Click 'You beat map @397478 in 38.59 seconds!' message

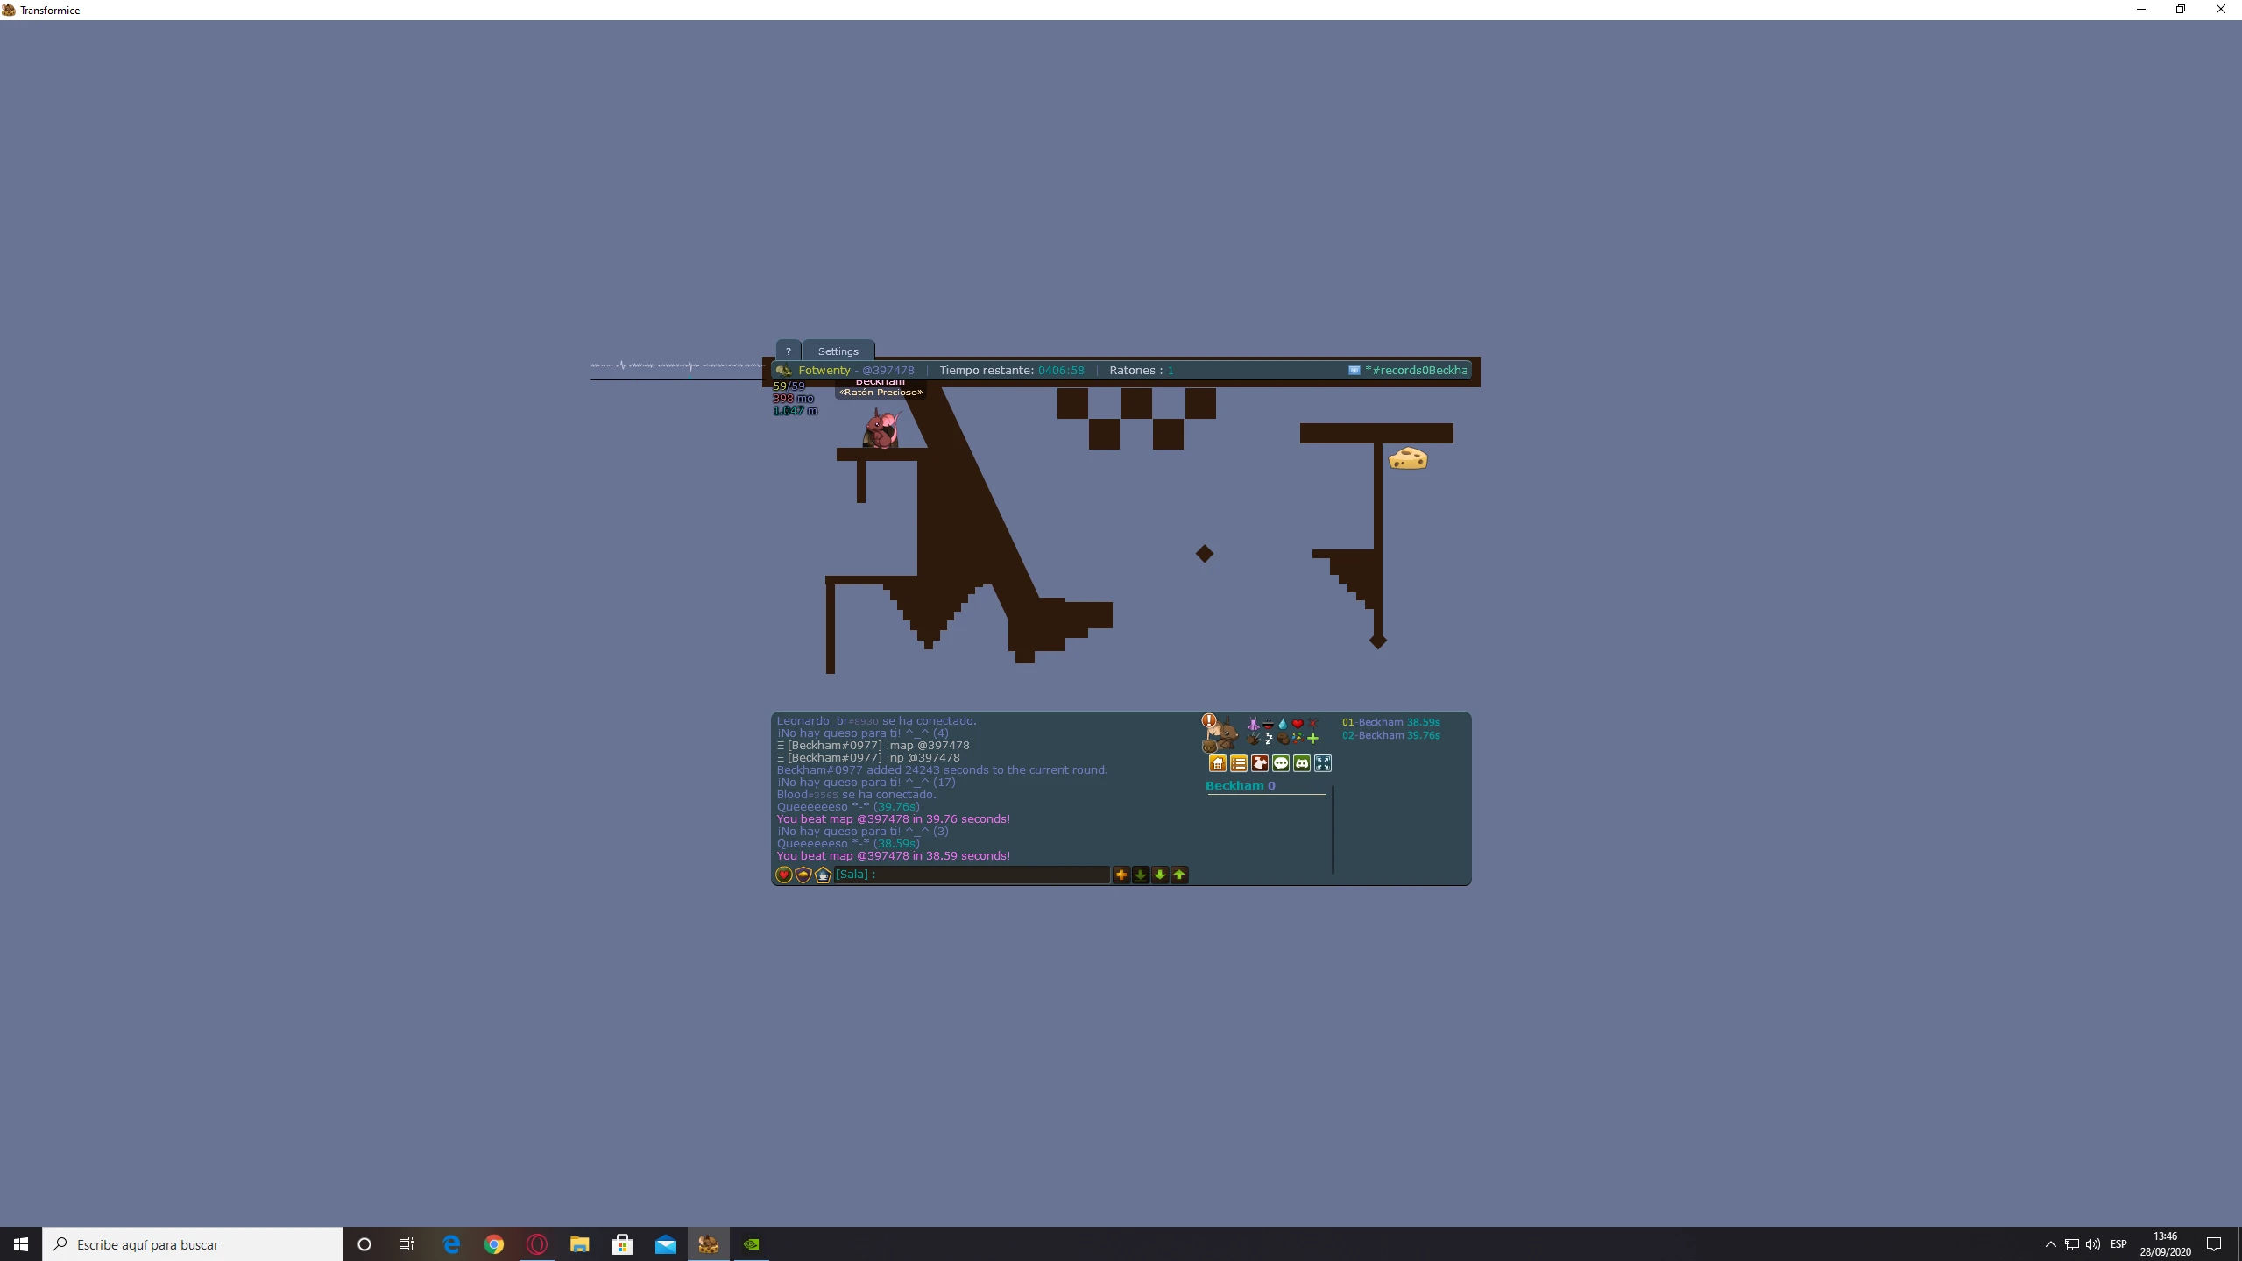click(x=893, y=856)
